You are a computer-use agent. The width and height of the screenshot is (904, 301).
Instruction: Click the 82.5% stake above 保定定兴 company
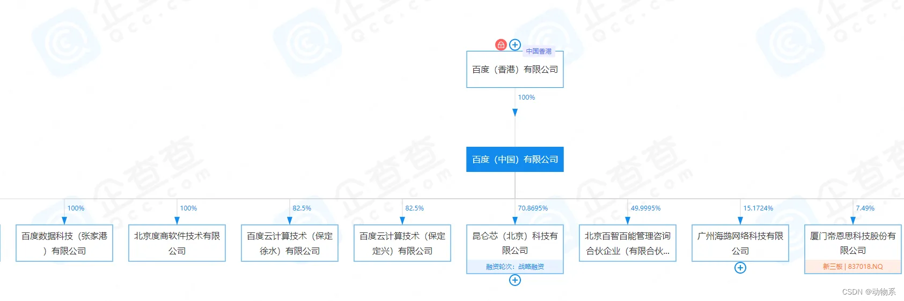(414, 208)
